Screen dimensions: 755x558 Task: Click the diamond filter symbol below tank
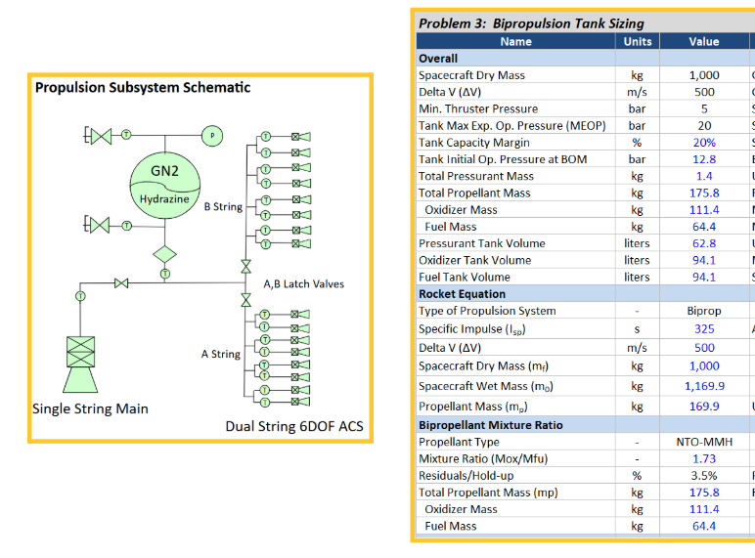[x=164, y=253]
